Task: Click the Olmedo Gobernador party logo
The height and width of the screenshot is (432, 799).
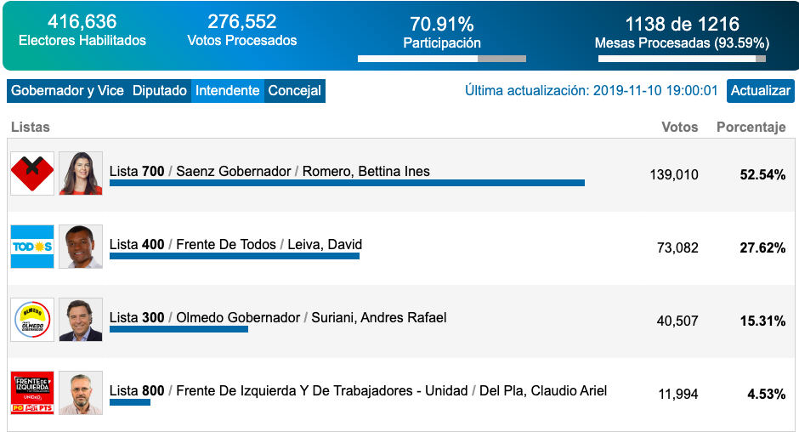Action: 32,320
